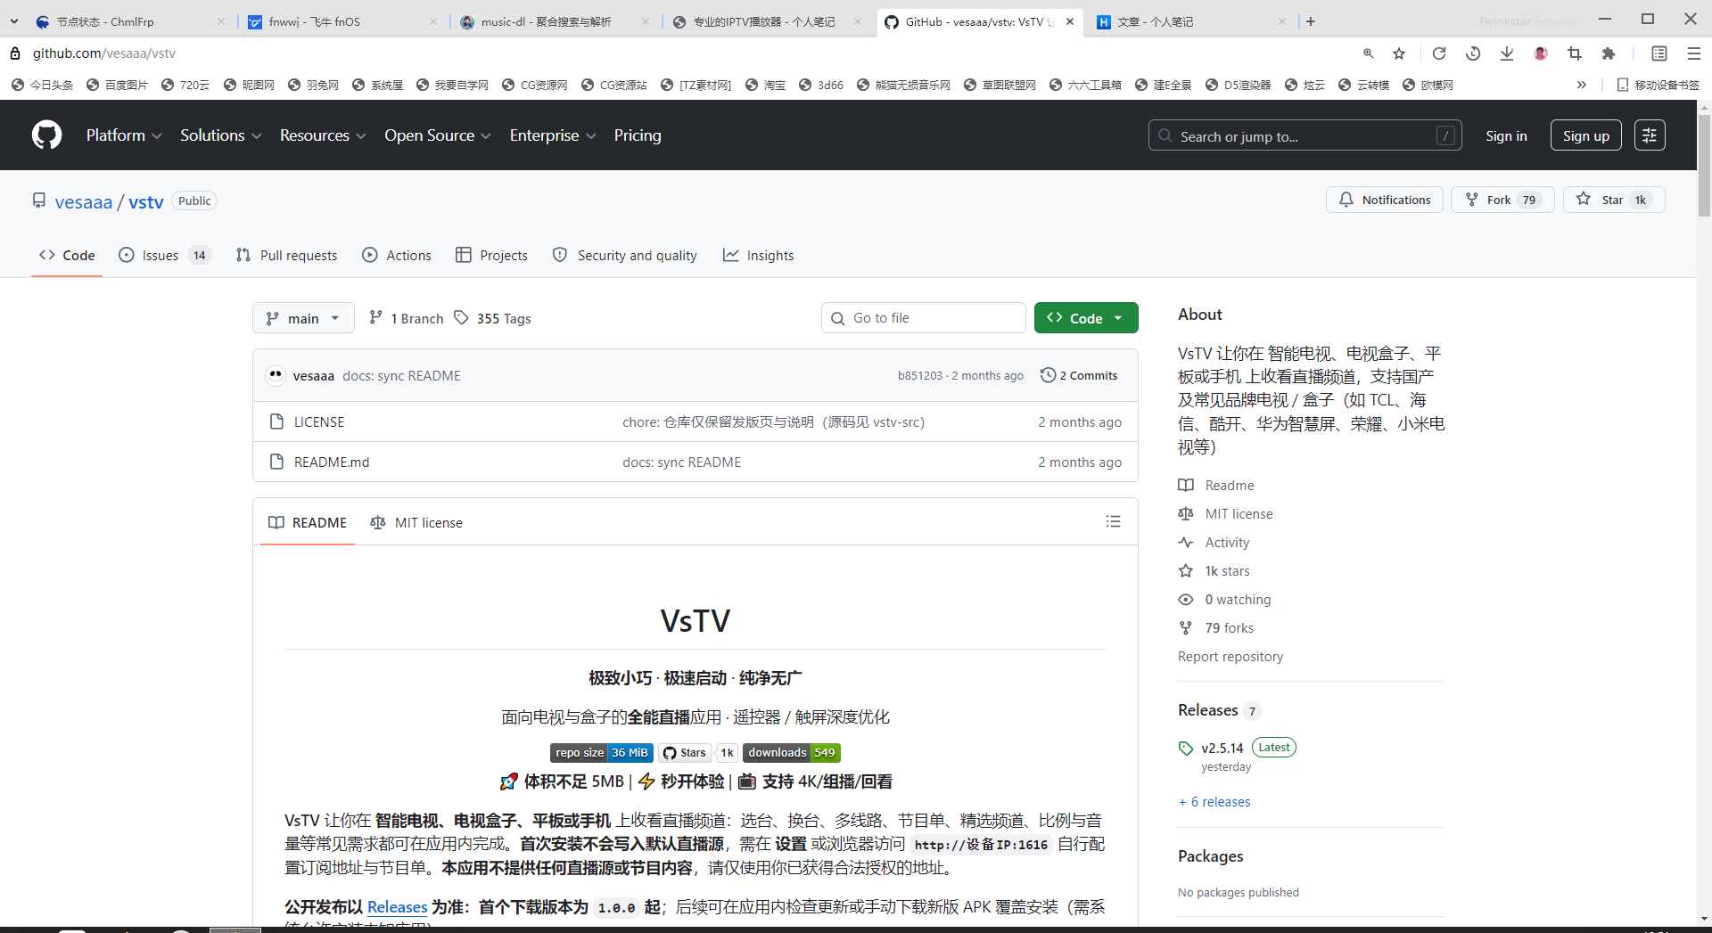Click the Sign in link
Viewport: 1712px width, 933px height.
(x=1506, y=135)
